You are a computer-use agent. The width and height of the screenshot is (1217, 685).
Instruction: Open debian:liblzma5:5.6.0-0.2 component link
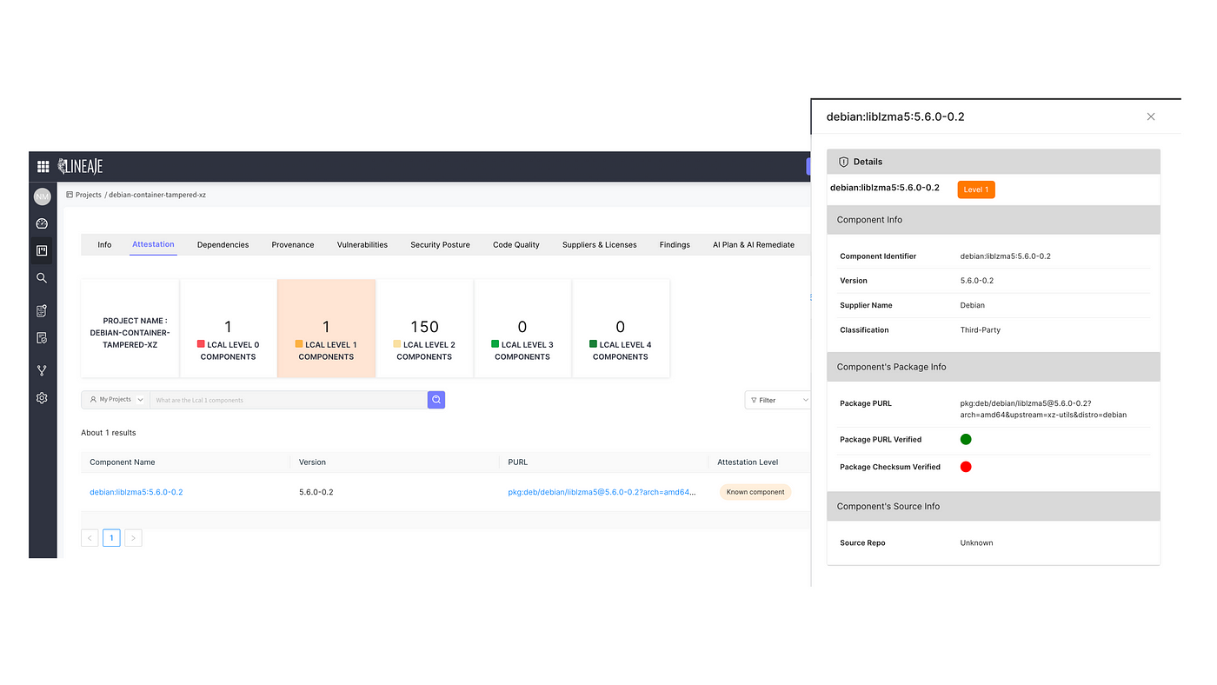pos(136,492)
